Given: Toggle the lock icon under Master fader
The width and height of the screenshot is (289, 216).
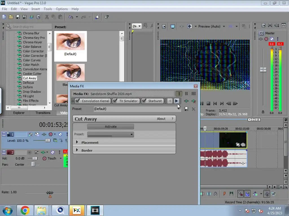Looking at the screenshot, I should tap(263, 112).
